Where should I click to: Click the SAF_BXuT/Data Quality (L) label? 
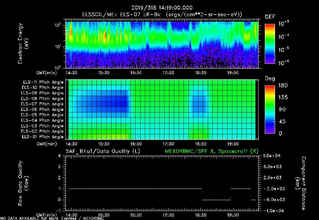(x=103, y=151)
